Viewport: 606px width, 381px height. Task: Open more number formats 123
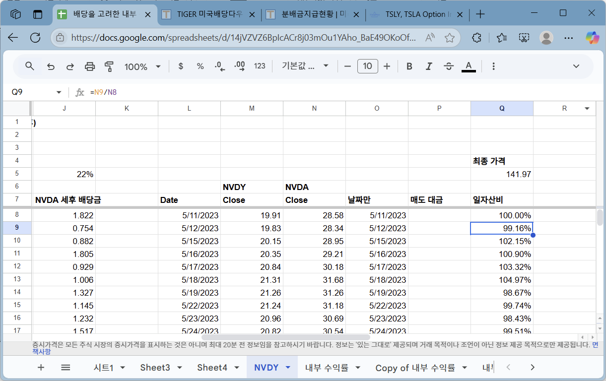[x=260, y=66]
